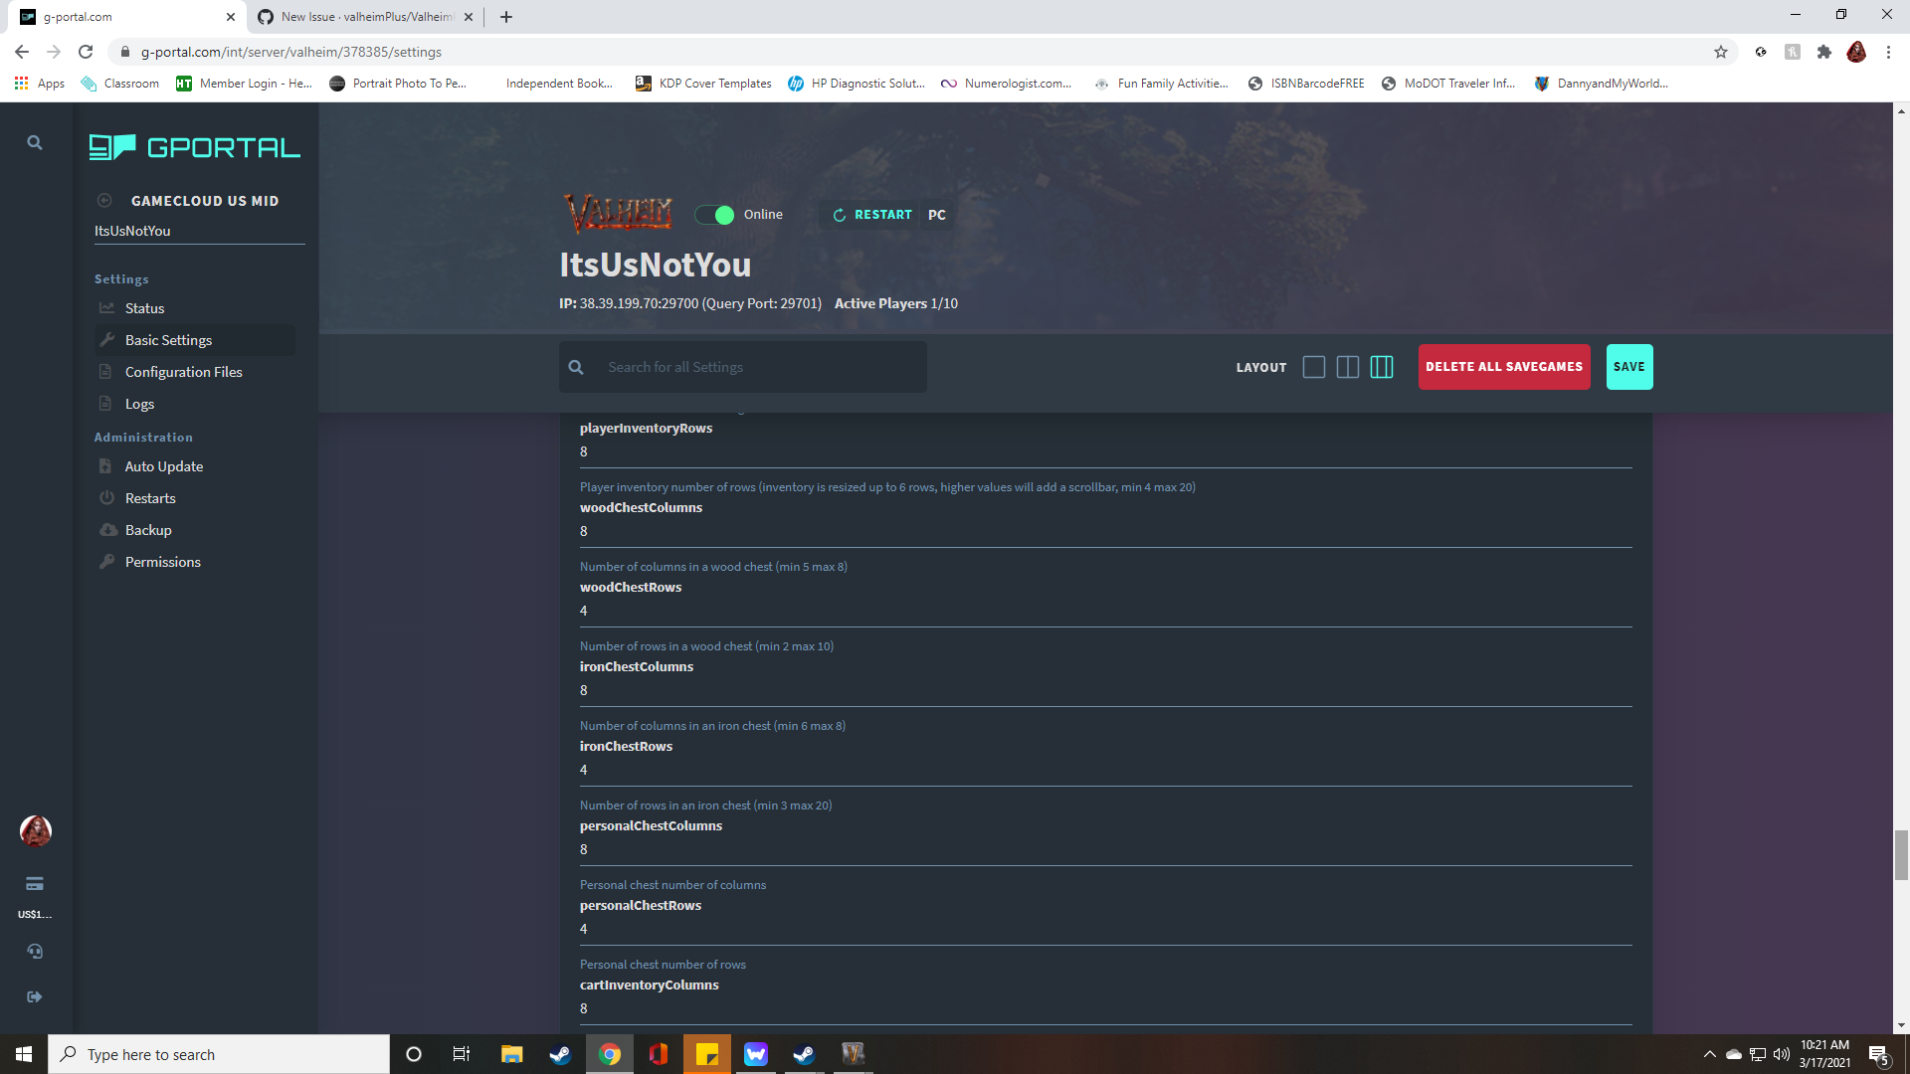Viewport: 1910px width, 1074px height.
Task: Enable the two-column layout option
Action: click(x=1347, y=367)
